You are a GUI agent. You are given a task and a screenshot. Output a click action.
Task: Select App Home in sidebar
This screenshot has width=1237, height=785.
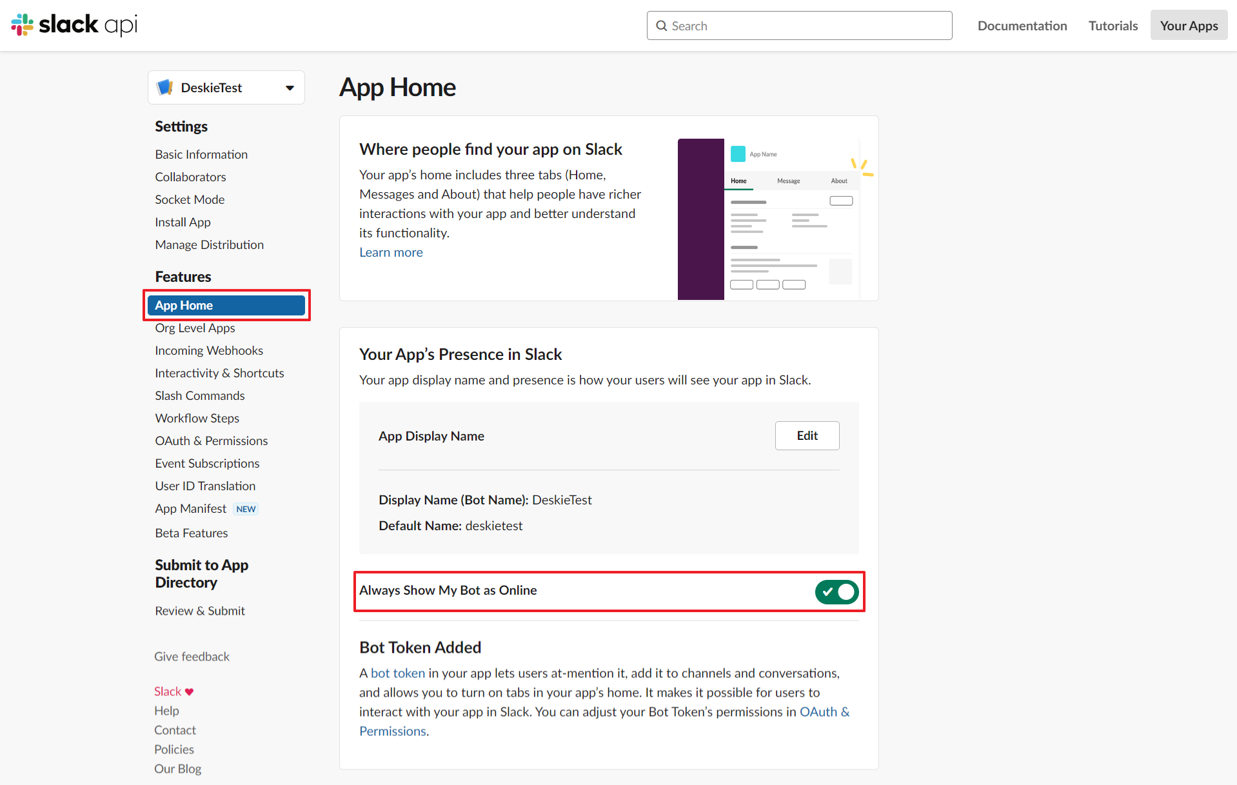point(226,305)
